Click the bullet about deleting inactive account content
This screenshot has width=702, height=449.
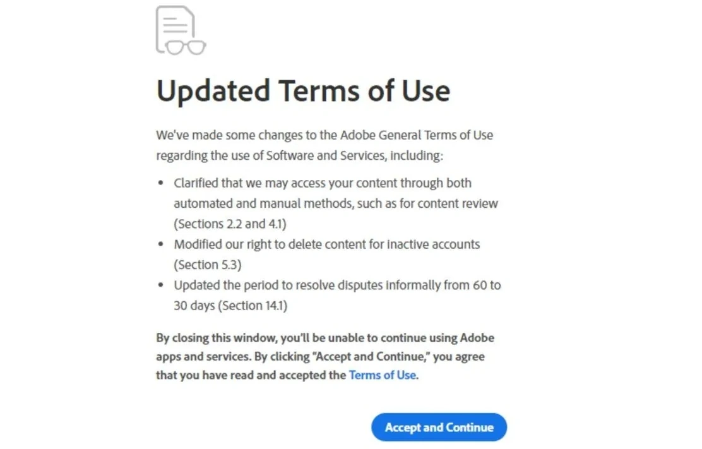327,244
